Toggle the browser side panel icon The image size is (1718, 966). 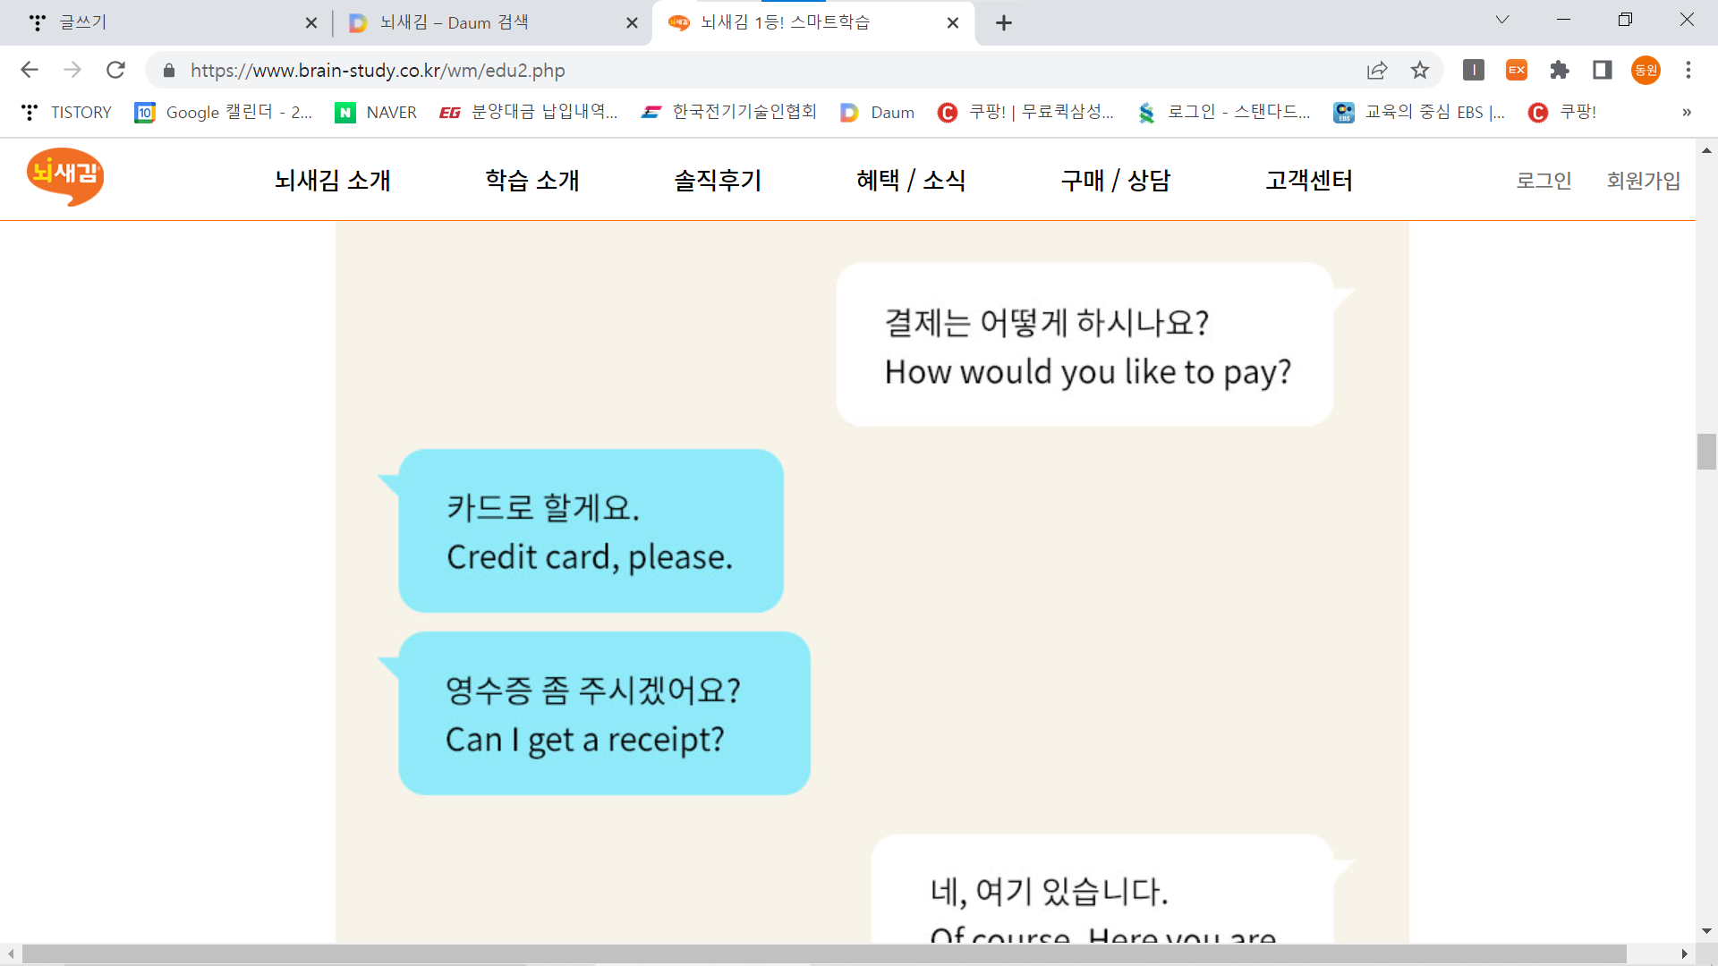[x=1603, y=70]
